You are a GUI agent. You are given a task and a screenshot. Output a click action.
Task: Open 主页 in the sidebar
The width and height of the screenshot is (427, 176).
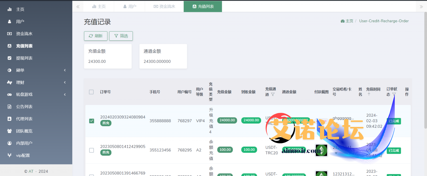36,9
